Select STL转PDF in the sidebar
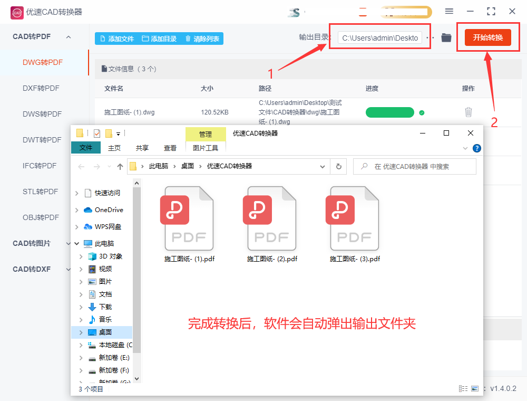This screenshot has width=527, height=401. 41,192
